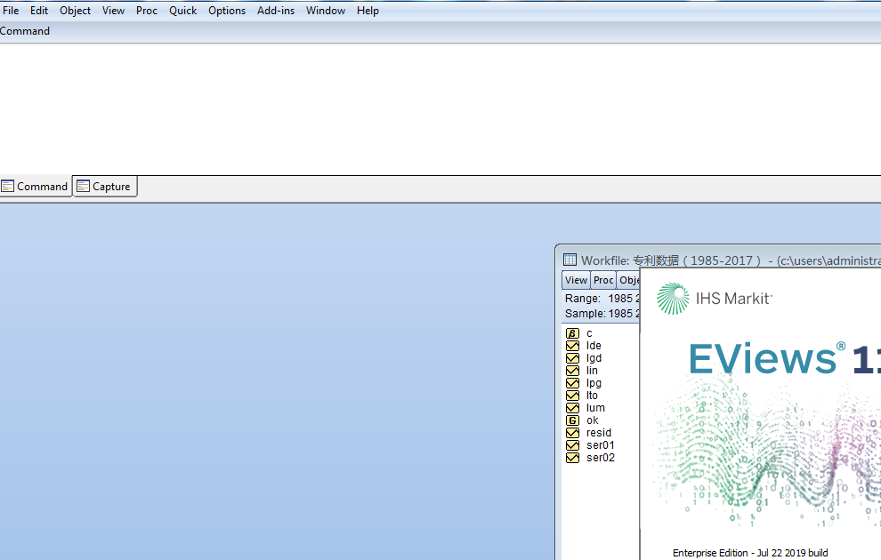The image size is (881, 560).
Task: Click the Workfile window title icon
Action: (x=570, y=260)
